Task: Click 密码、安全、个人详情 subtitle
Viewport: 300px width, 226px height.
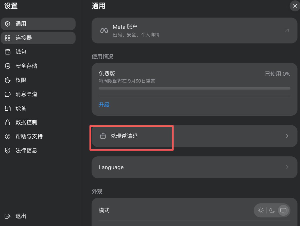Action: point(136,35)
